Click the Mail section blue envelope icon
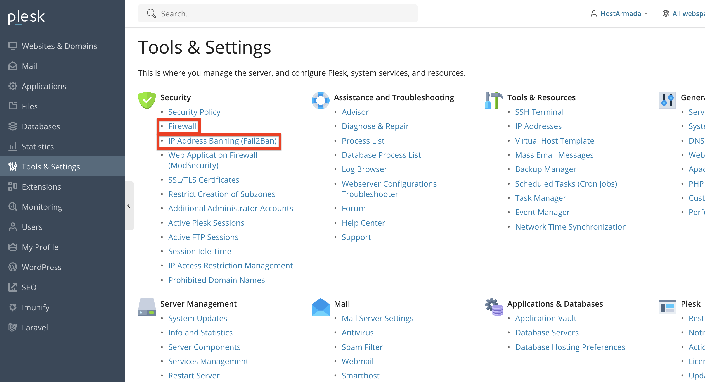705x382 pixels. pos(320,307)
